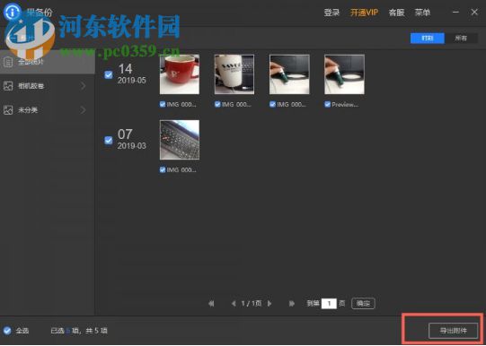Switch to the blue highlighted view tab
The height and width of the screenshot is (346, 486).
coord(428,39)
